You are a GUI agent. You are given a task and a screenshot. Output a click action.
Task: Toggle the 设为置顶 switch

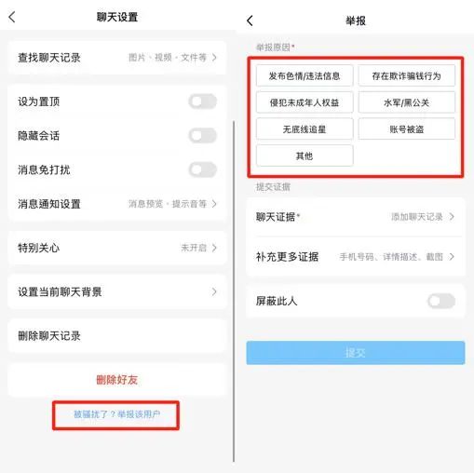coord(202,101)
